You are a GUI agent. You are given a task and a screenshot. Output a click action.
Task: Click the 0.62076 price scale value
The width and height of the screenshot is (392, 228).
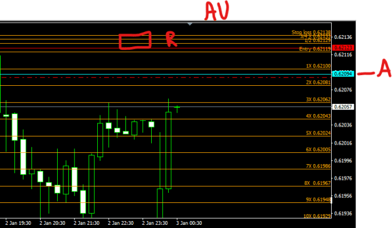click(x=343, y=90)
